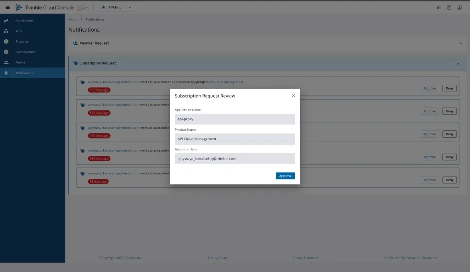The height and width of the screenshot is (272, 470).
Task: Open Privacy Statement footer link
Action: click(x=305, y=258)
